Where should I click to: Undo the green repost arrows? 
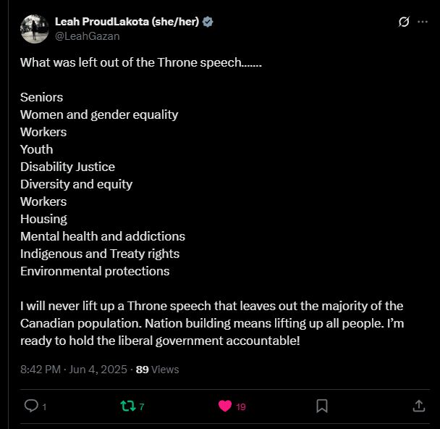click(128, 406)
